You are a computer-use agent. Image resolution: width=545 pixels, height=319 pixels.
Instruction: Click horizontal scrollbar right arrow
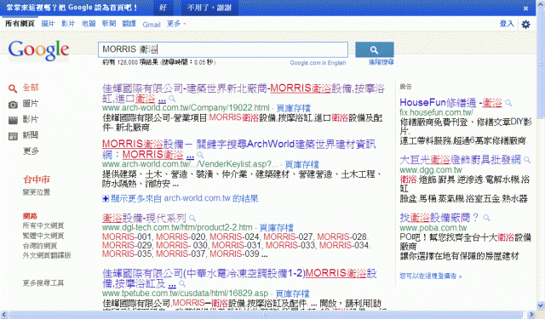tap(531, 315)
